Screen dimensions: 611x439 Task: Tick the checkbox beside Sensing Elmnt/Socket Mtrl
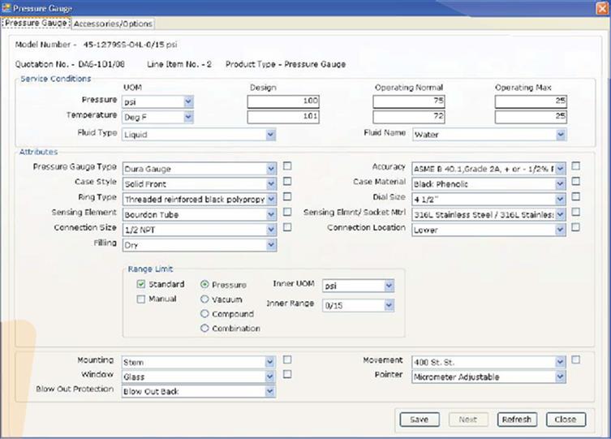coord(575,212)
